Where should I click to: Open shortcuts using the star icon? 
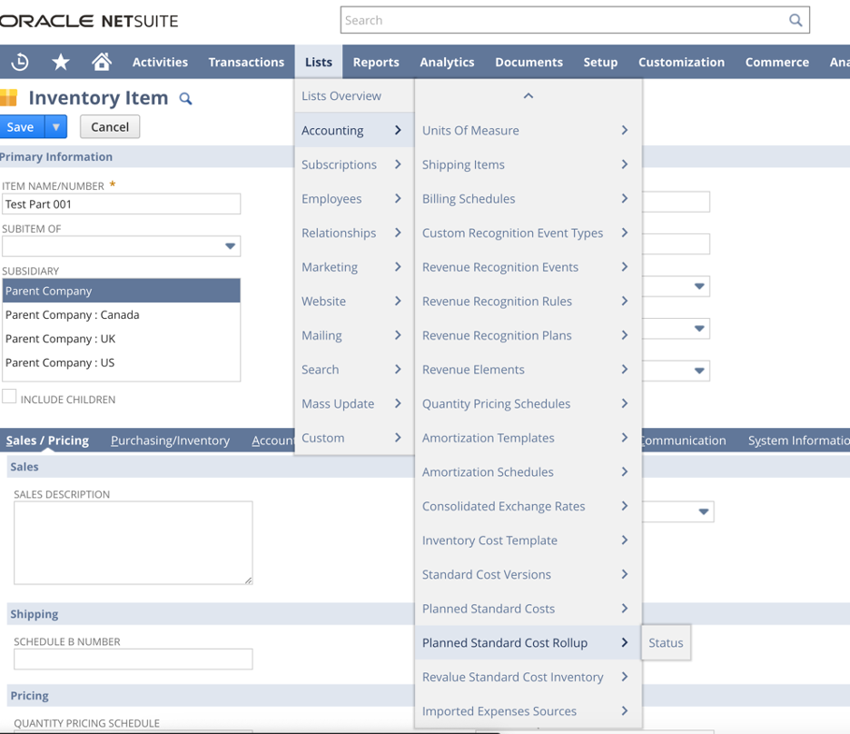point(60,62)
